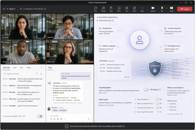Select the Sentiment (aggregate) card

[x=107, y=48]
